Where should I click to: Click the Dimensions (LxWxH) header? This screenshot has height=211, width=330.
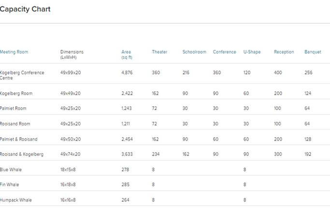click(x=72, y=55)
